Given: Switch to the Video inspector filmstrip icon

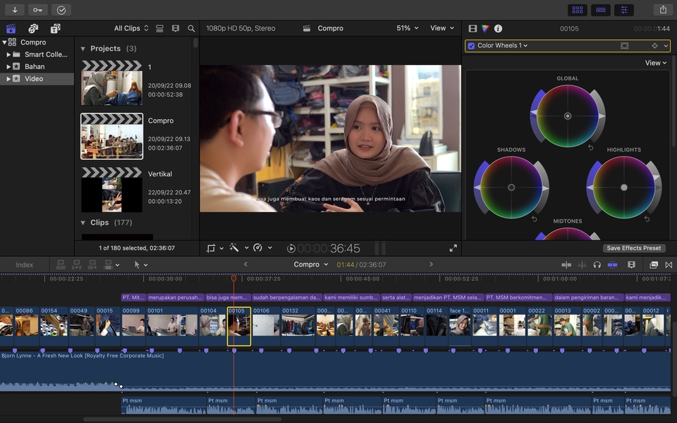Looking at the screenshot, I should pos(471,28).
